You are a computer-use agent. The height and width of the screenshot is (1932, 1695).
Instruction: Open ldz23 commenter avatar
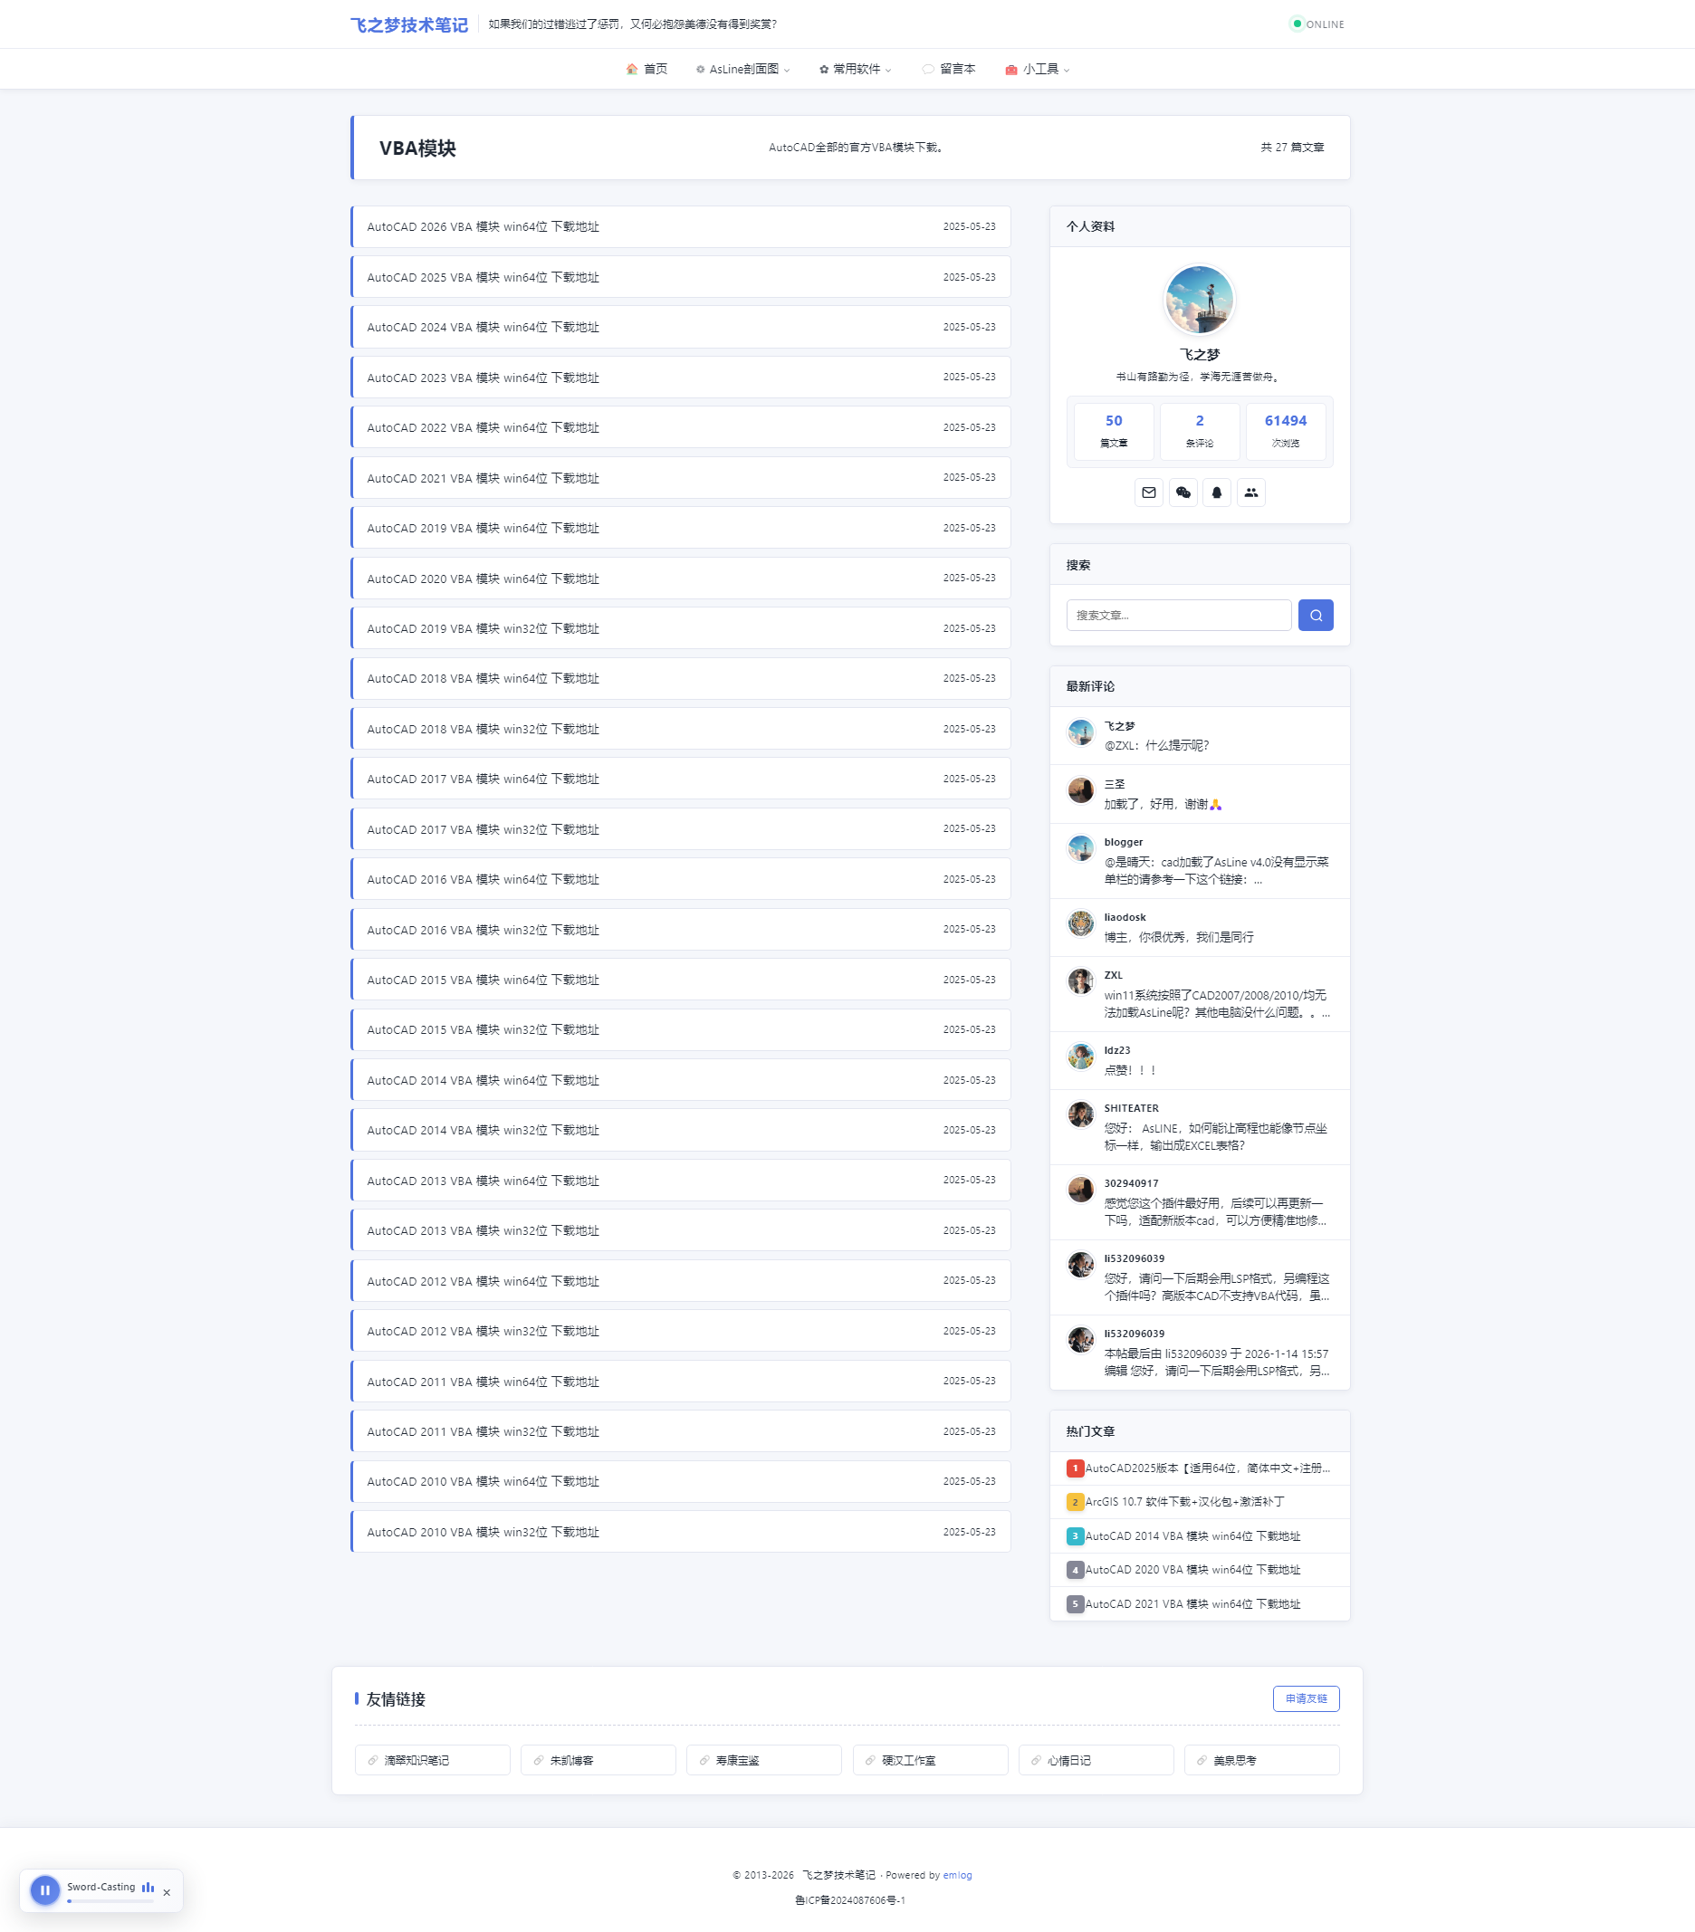1080,1057
